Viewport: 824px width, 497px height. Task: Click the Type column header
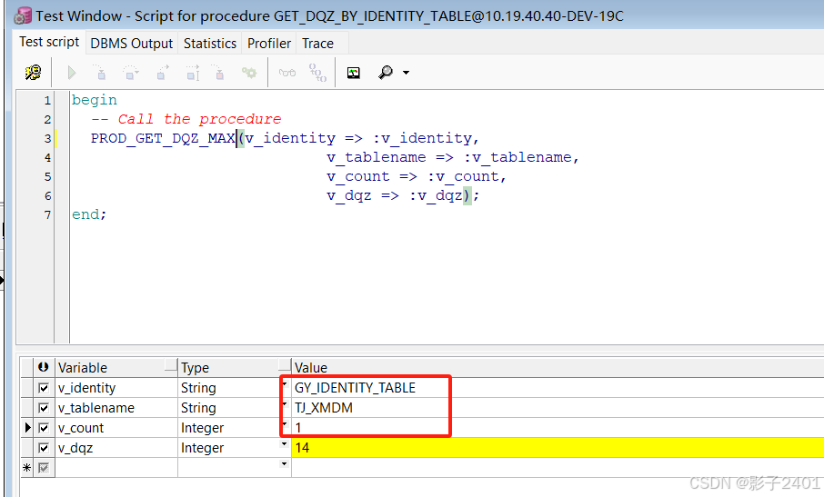coord(235,367)
